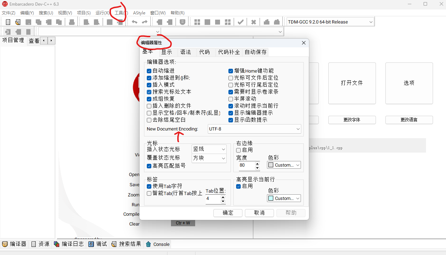Click the Run toolbar icon beside Compile
This screenshot has height=255, width=446.
(x=207, y=22)
